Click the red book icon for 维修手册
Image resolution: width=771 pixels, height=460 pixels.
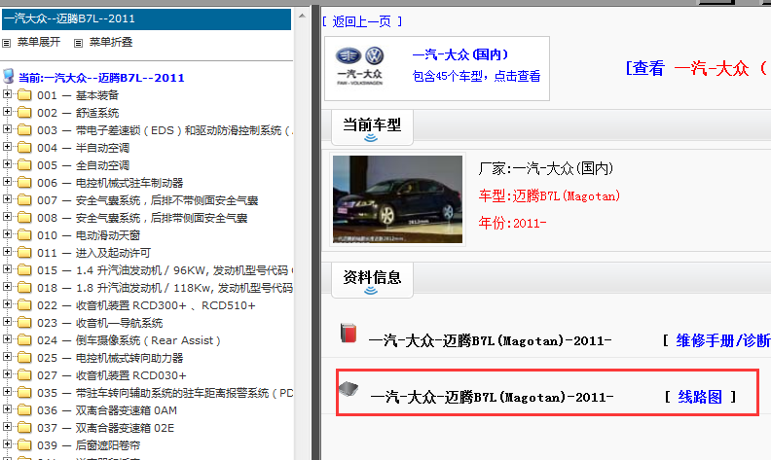[x=349, y=333]
